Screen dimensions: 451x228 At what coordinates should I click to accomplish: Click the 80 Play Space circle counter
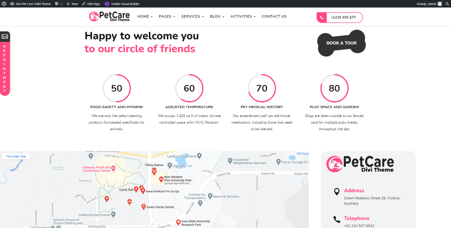point(334,88)
